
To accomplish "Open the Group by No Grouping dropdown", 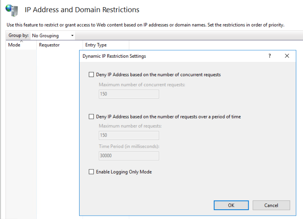I will [53, 36].
